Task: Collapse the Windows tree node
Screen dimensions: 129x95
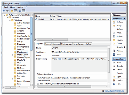Action: point(10,20)
